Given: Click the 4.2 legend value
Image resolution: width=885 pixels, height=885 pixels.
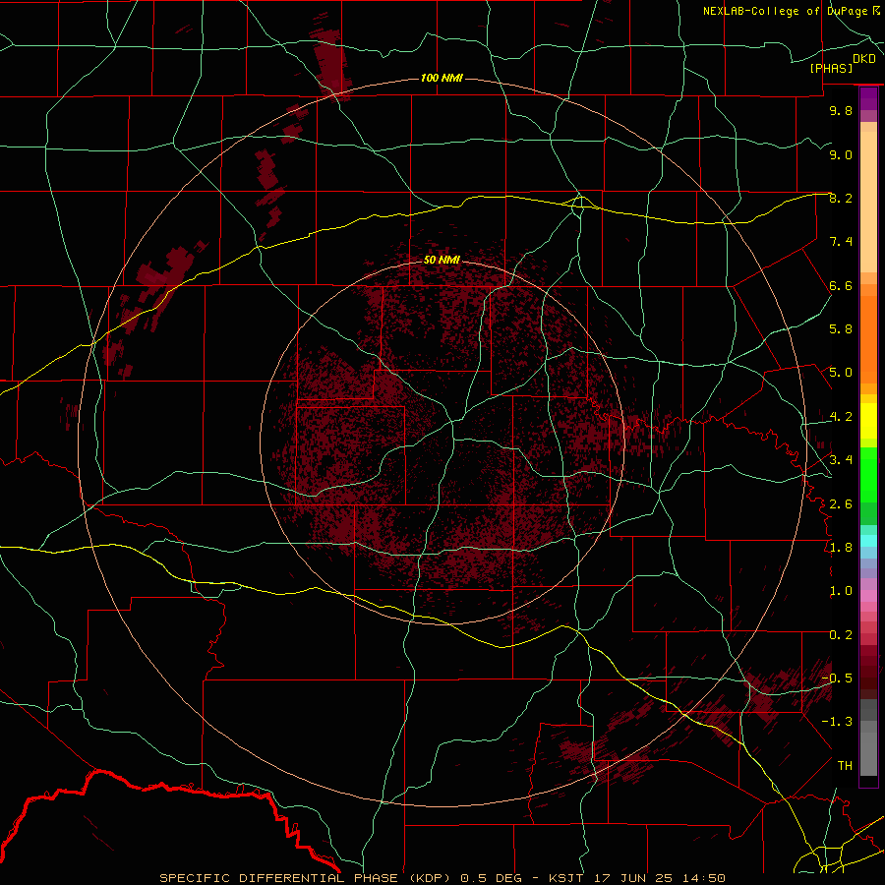Looking at the screenshot, I should [x=841, y=417].
